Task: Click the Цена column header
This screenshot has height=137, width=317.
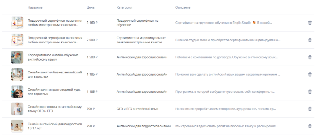Action: point(90,7)
